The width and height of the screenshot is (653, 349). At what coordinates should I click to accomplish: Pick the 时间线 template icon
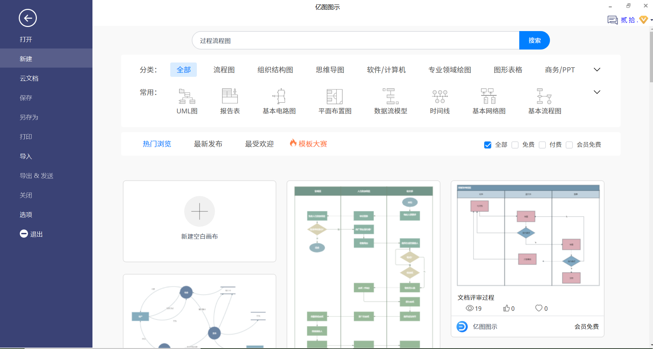[x=440, y=96]
